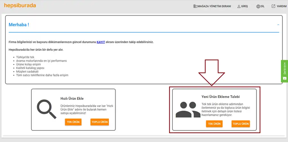Click the GİRİŞ login item
This screenshot has height=142, width=288.
click(243, 6)
